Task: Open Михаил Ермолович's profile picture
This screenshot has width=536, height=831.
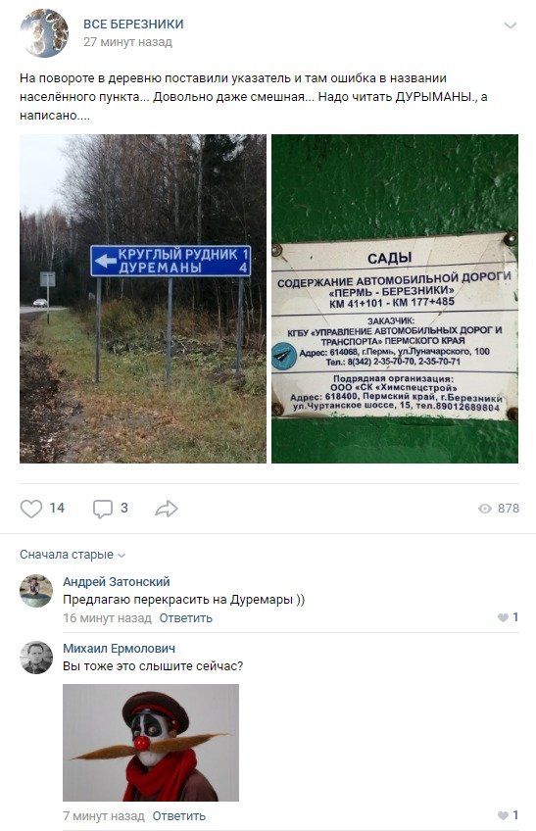Action: [x=36, y=658]
